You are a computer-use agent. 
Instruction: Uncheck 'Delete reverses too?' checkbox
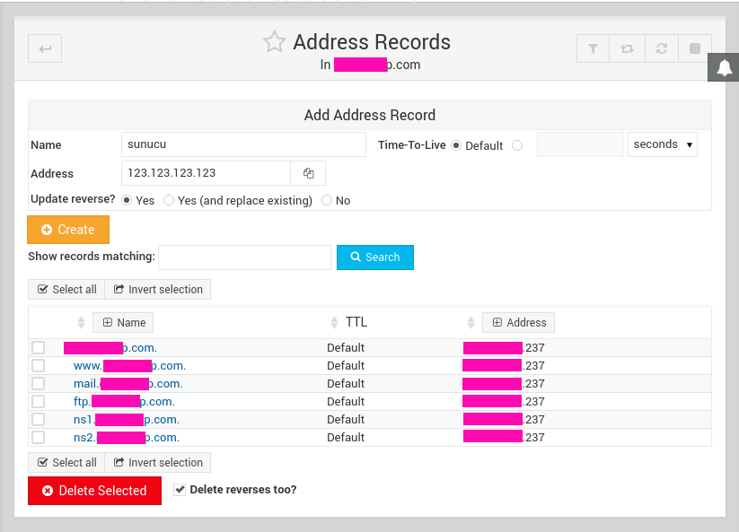[180, 490]
